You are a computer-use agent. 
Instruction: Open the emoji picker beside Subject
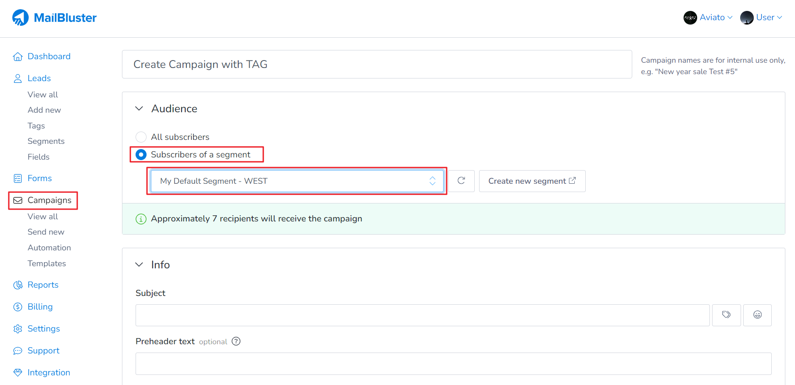tap(757, 315)
